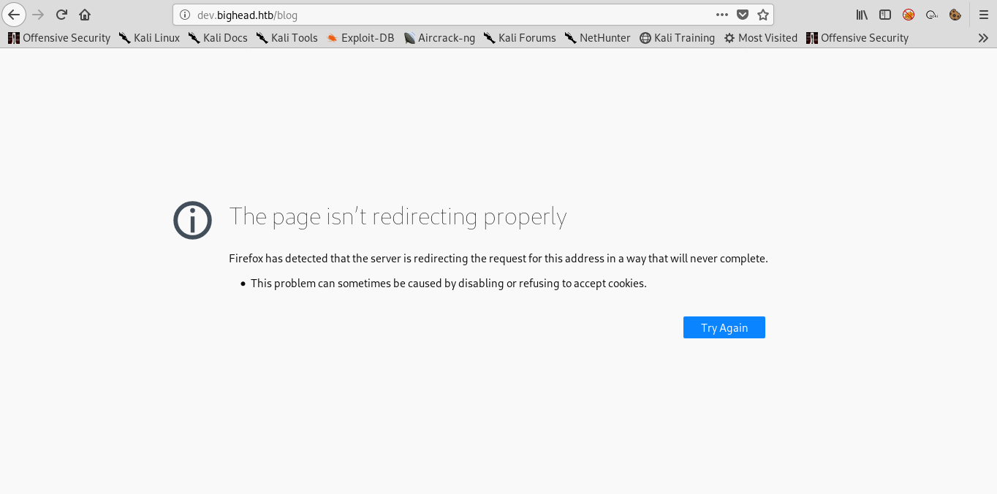Show site information for dev.bighead.htb

tap(184, 15)
